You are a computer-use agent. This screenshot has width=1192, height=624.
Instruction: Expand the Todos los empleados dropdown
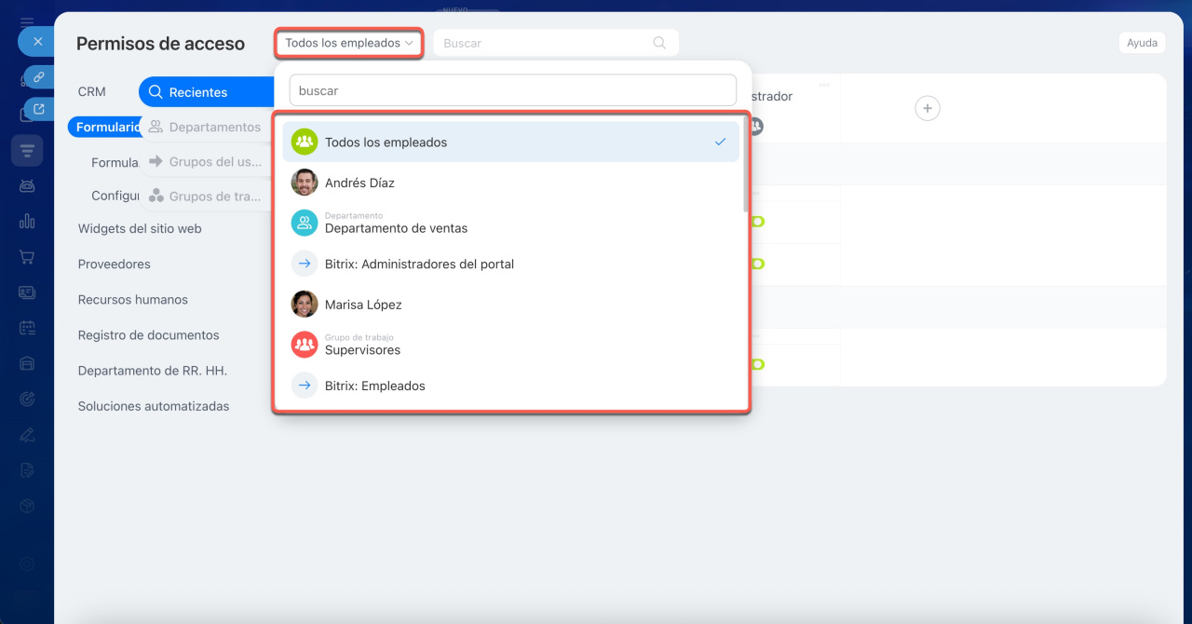pyautogui.click(x=348, y=43)
